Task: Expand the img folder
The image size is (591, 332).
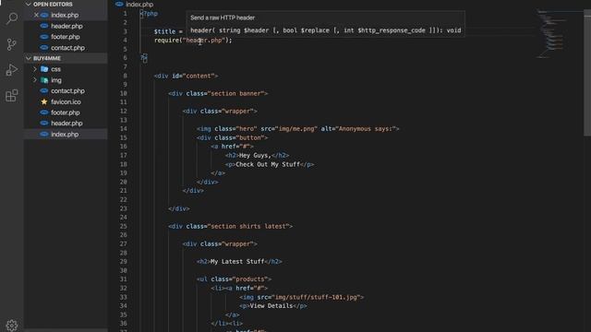Action: point(35,80)
